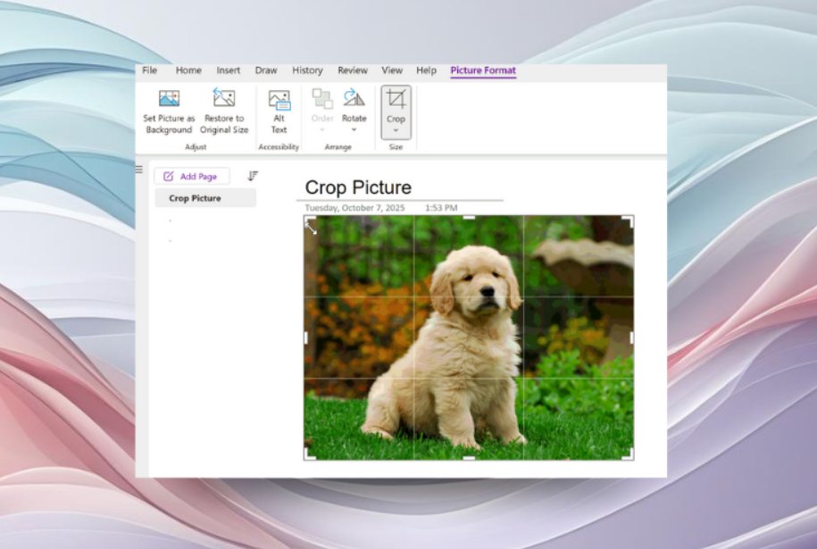Click the bottom-middle crop edge handle
The width and height of the screenshot is (817, 549).
pyautogui.click(x=469, y=458)
